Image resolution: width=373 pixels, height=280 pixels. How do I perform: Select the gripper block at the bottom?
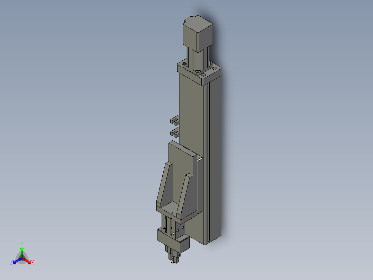(x=173, y=241)
